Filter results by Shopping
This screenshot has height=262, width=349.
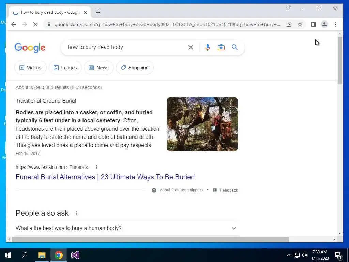click(x=135, y=68)
